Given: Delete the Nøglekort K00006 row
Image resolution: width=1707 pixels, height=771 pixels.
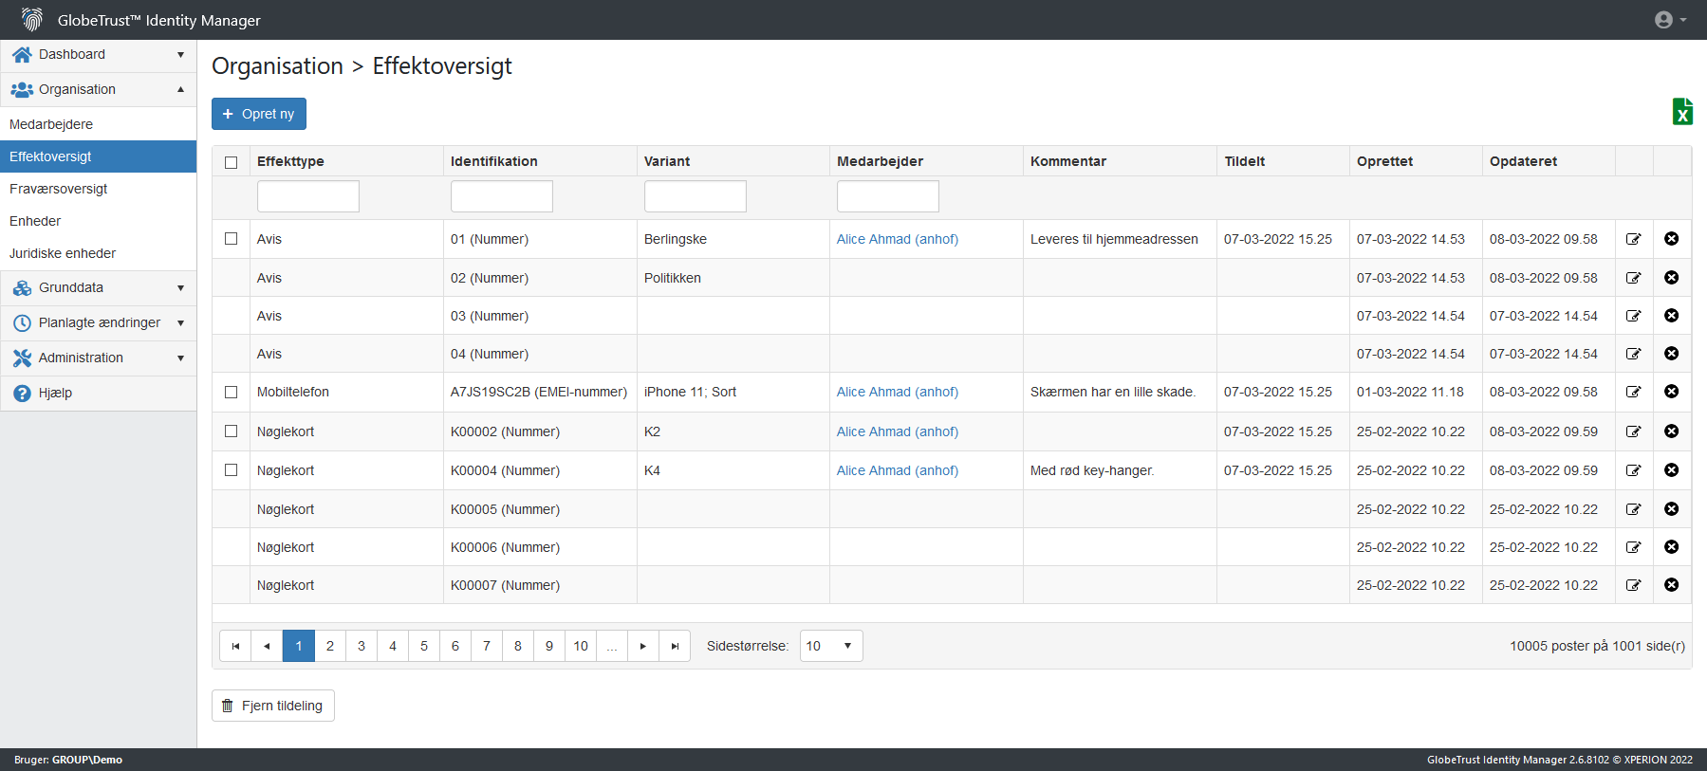Looking at the screenshot, I should pyautogui.click(x=1672, y=547).
